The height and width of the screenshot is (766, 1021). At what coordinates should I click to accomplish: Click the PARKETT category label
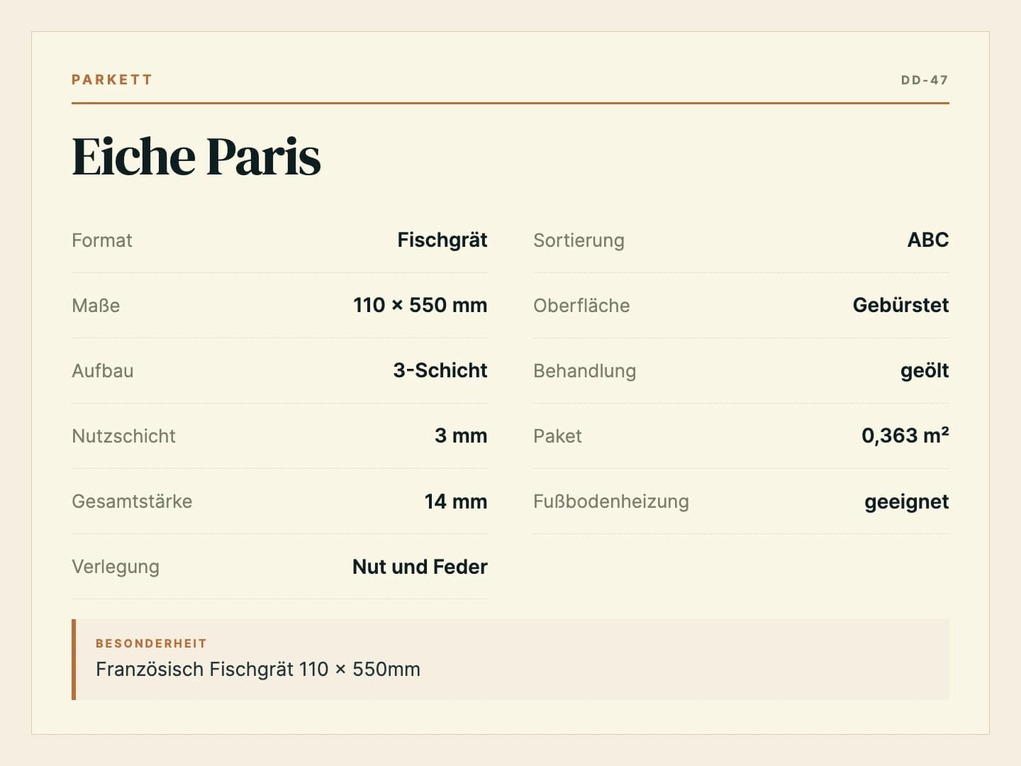click(x=112, y=79)
